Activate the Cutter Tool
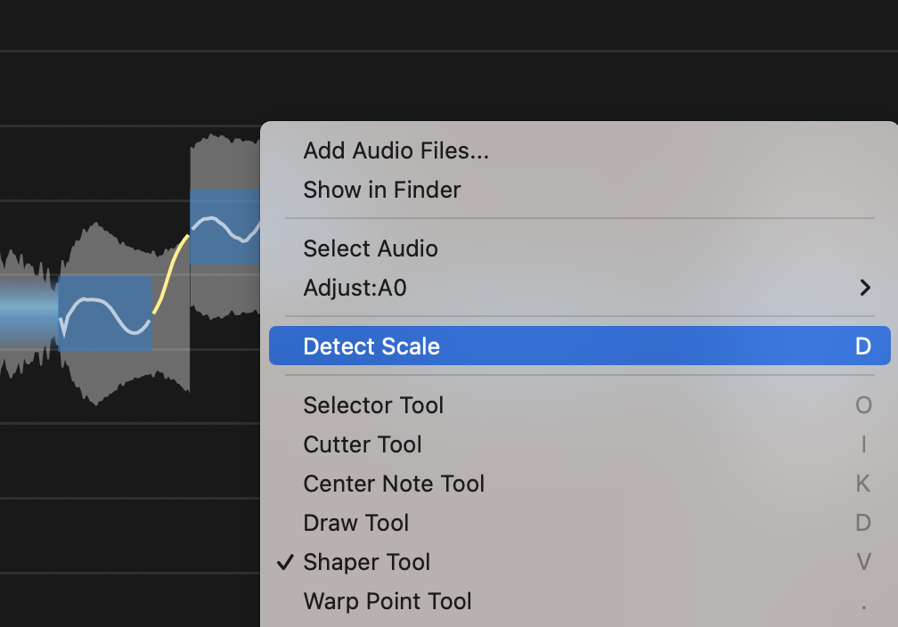 pos(362,444)
